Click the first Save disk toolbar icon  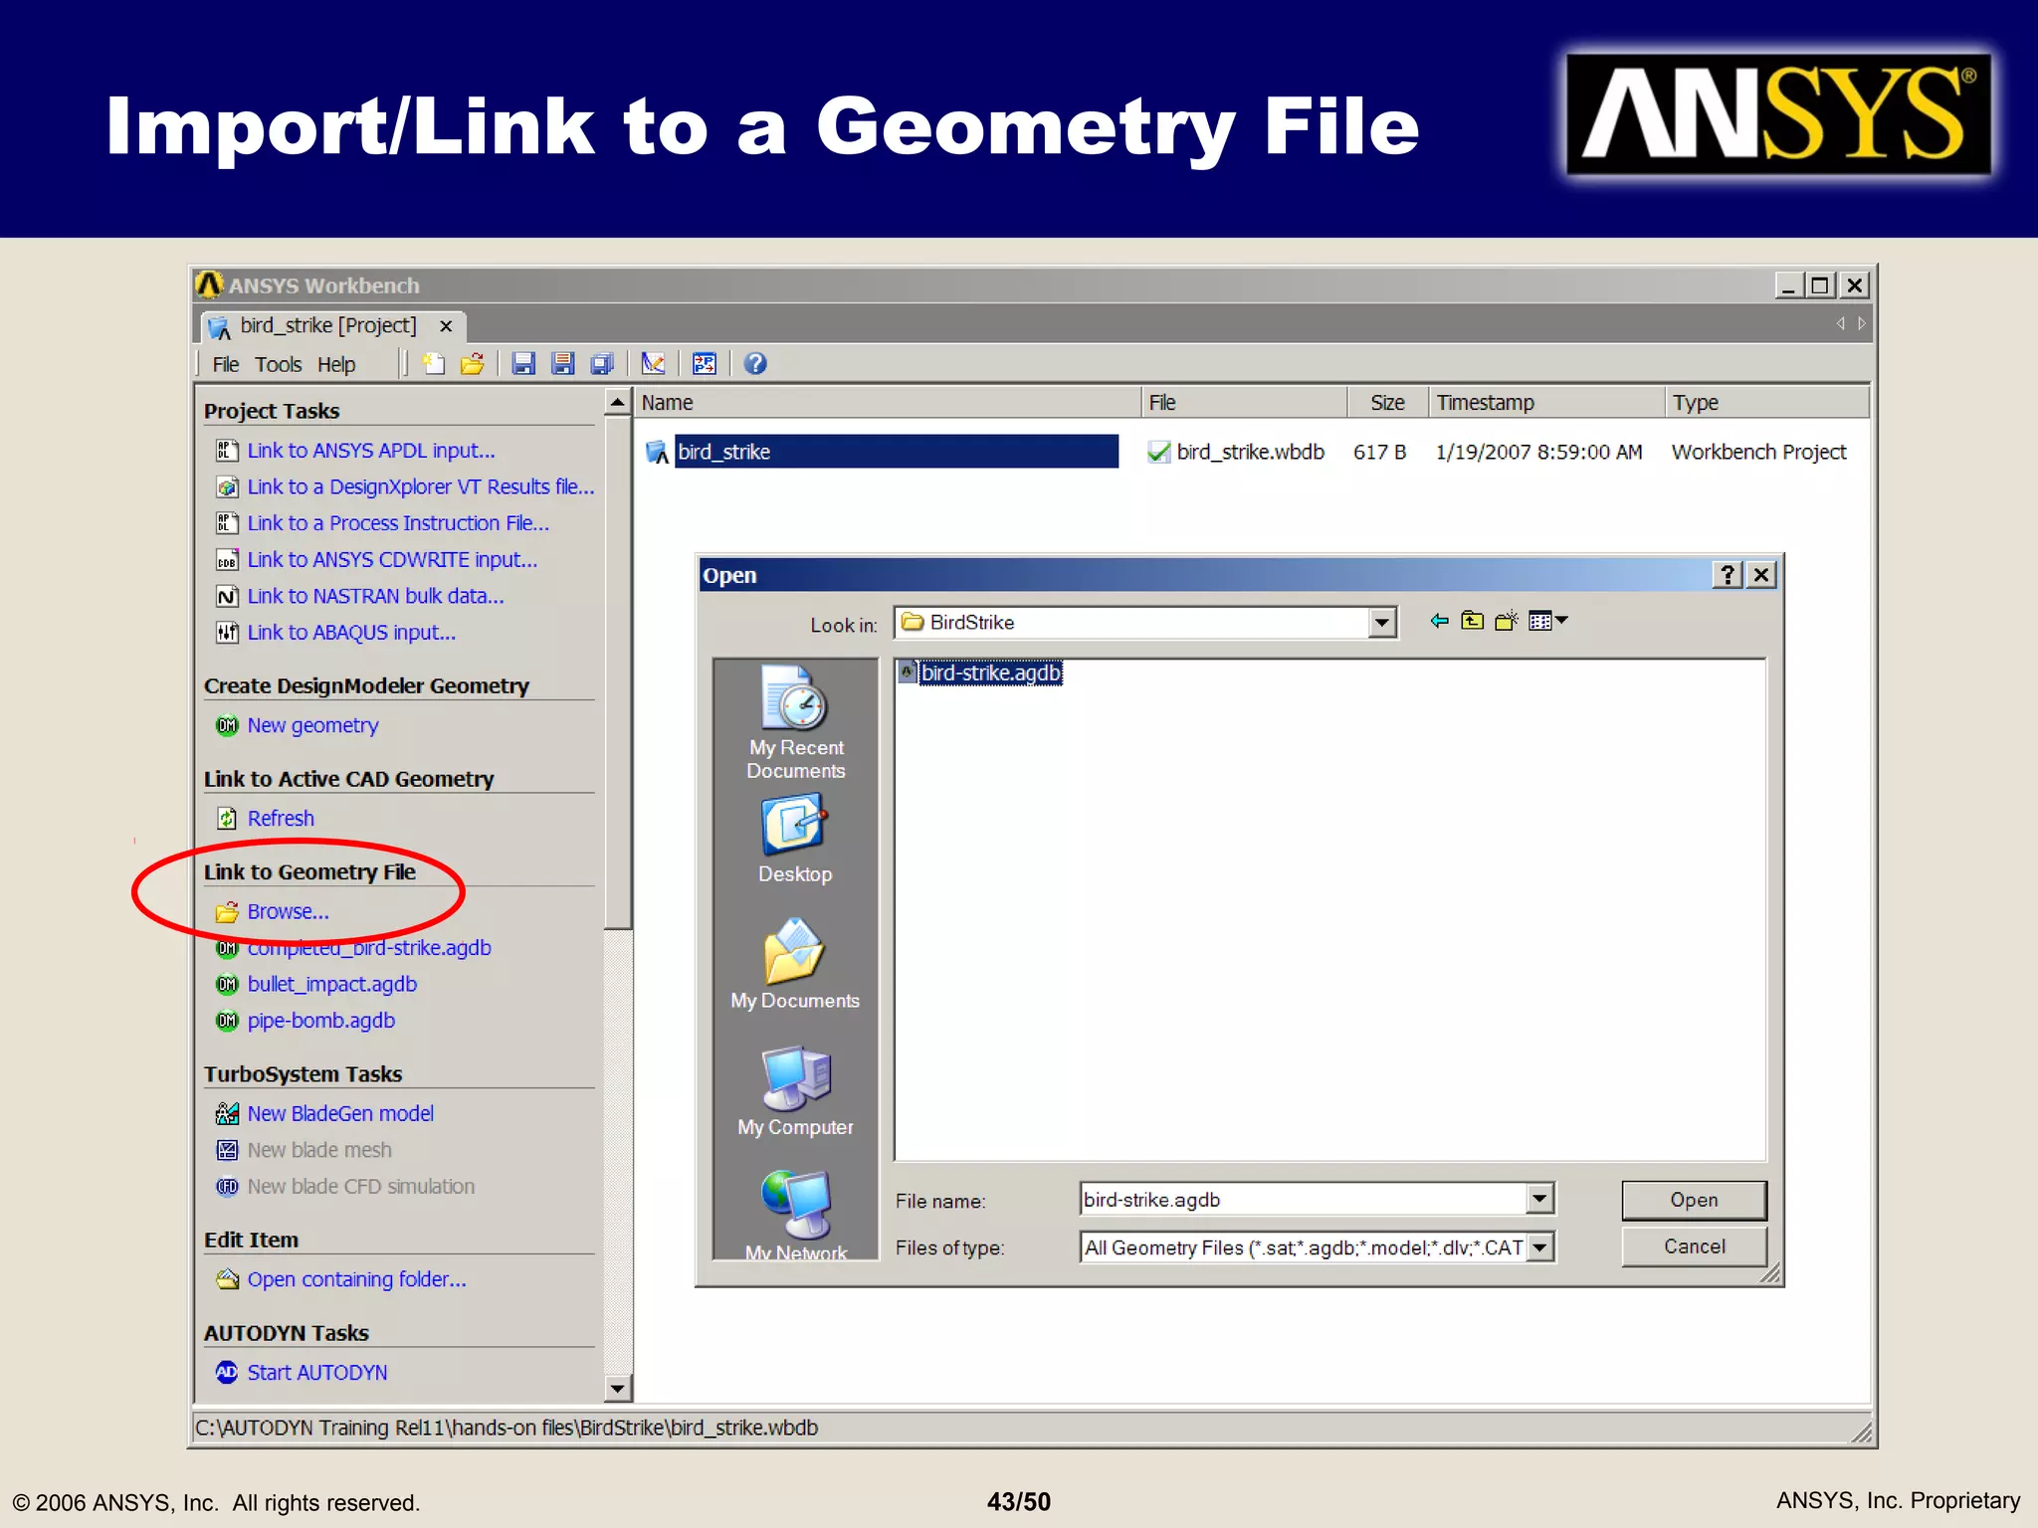tap(523, 364)
